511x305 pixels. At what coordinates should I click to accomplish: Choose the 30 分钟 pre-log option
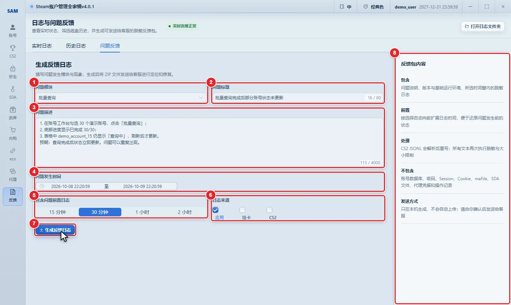100,212
